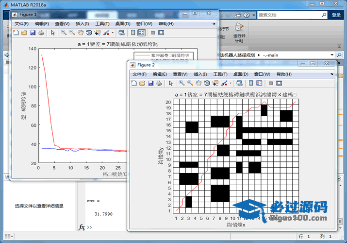Click the Zoom In tool in Figure 2
This screenshot has height=243, width=347.
point(182,83)
